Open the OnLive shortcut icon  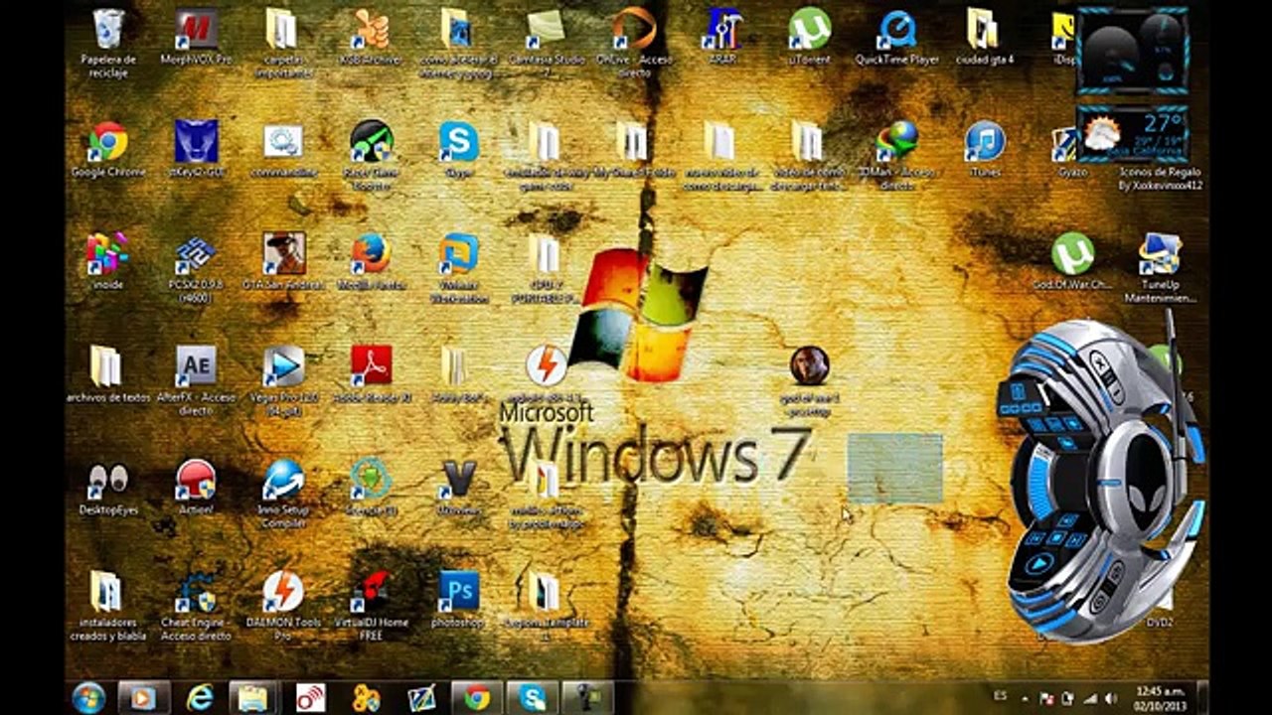634,30
